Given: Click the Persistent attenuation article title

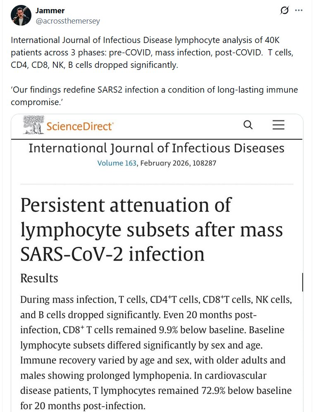Looking at the screenshot, I should click(x=151, y=229).
